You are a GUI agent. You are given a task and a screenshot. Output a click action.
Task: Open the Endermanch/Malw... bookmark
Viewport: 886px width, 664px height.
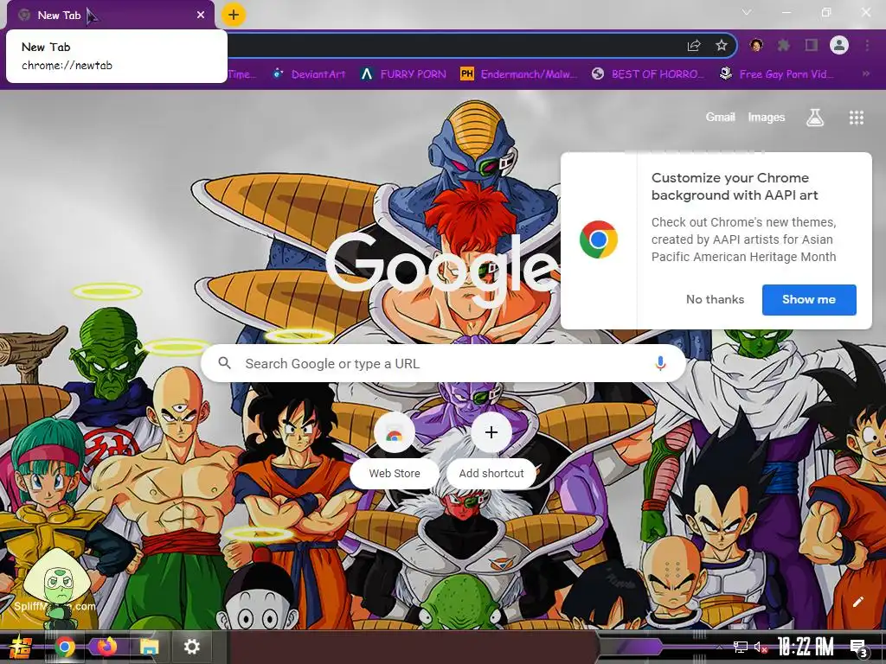pyautogui.click(x=519, y=74)
